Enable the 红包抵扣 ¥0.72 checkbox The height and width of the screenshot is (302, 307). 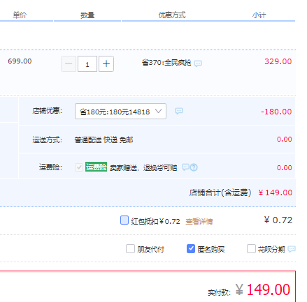(x=124, y=220)
